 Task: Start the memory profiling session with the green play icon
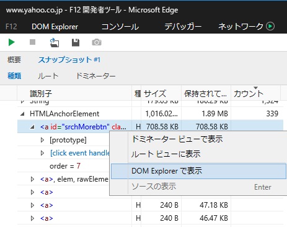tap(12, 42)
